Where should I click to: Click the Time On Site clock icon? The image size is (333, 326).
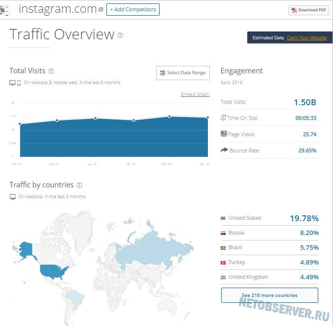point(223,118)
